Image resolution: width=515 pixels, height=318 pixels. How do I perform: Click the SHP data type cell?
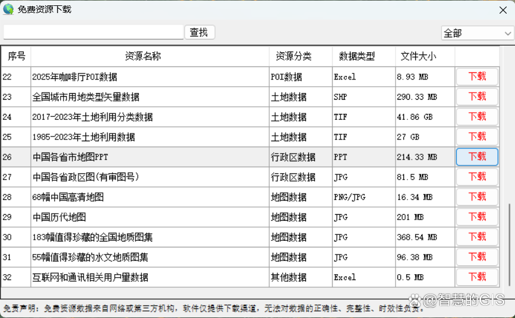364,97
